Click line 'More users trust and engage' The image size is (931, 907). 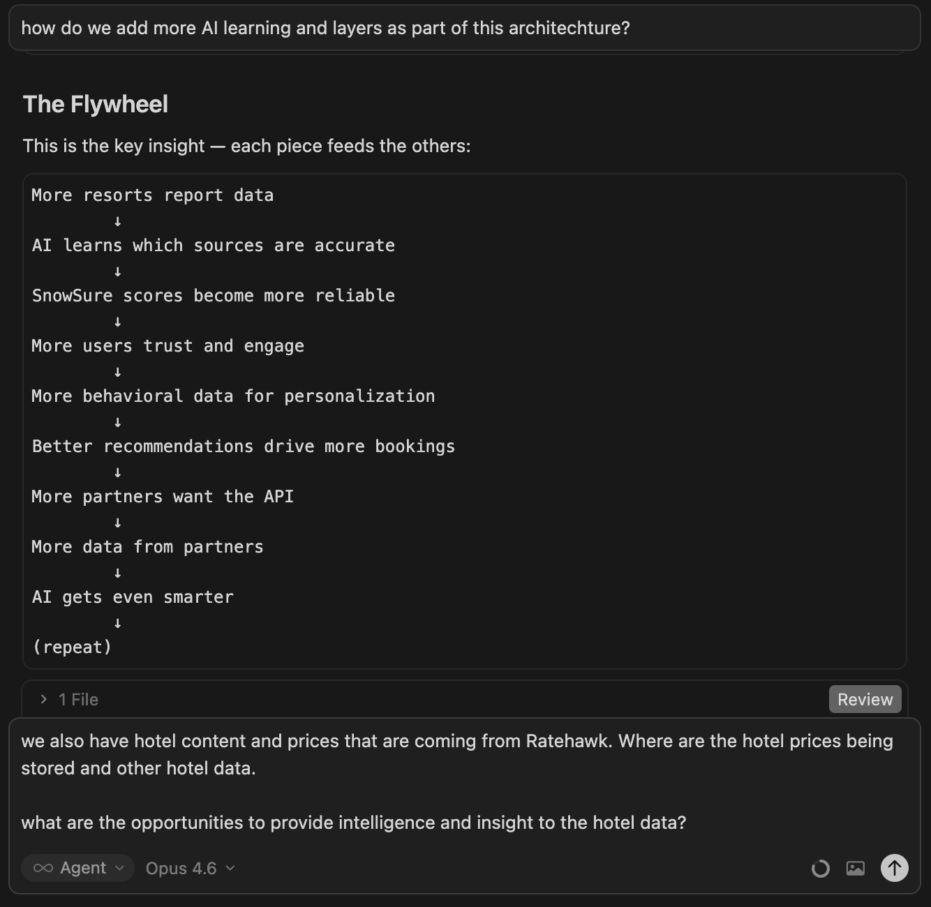[168, 346]
